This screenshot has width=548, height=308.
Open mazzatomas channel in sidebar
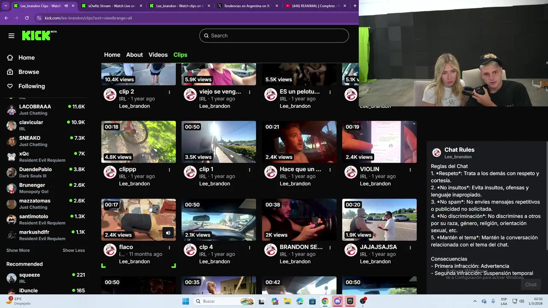click(46, 204)
